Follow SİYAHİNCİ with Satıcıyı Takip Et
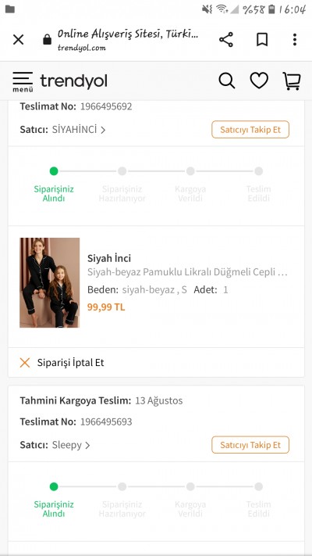This screenshot has width=312, height=556. pyautogui.click(x=250, y=130)
